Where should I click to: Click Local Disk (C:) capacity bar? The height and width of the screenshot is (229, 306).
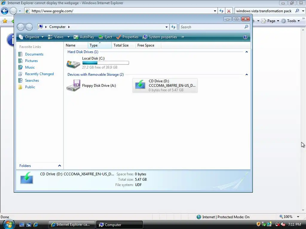[105, 63]
